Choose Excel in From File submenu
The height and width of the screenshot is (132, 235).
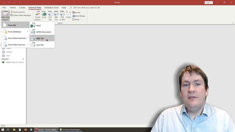pos(42,25)
